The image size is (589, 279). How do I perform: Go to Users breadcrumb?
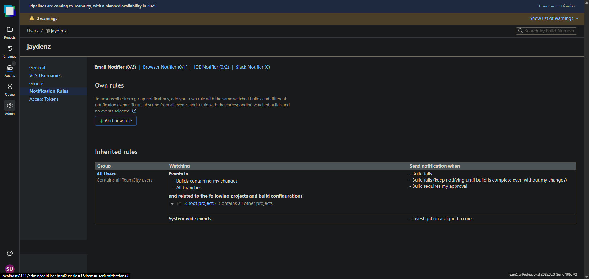click(33, 31)
